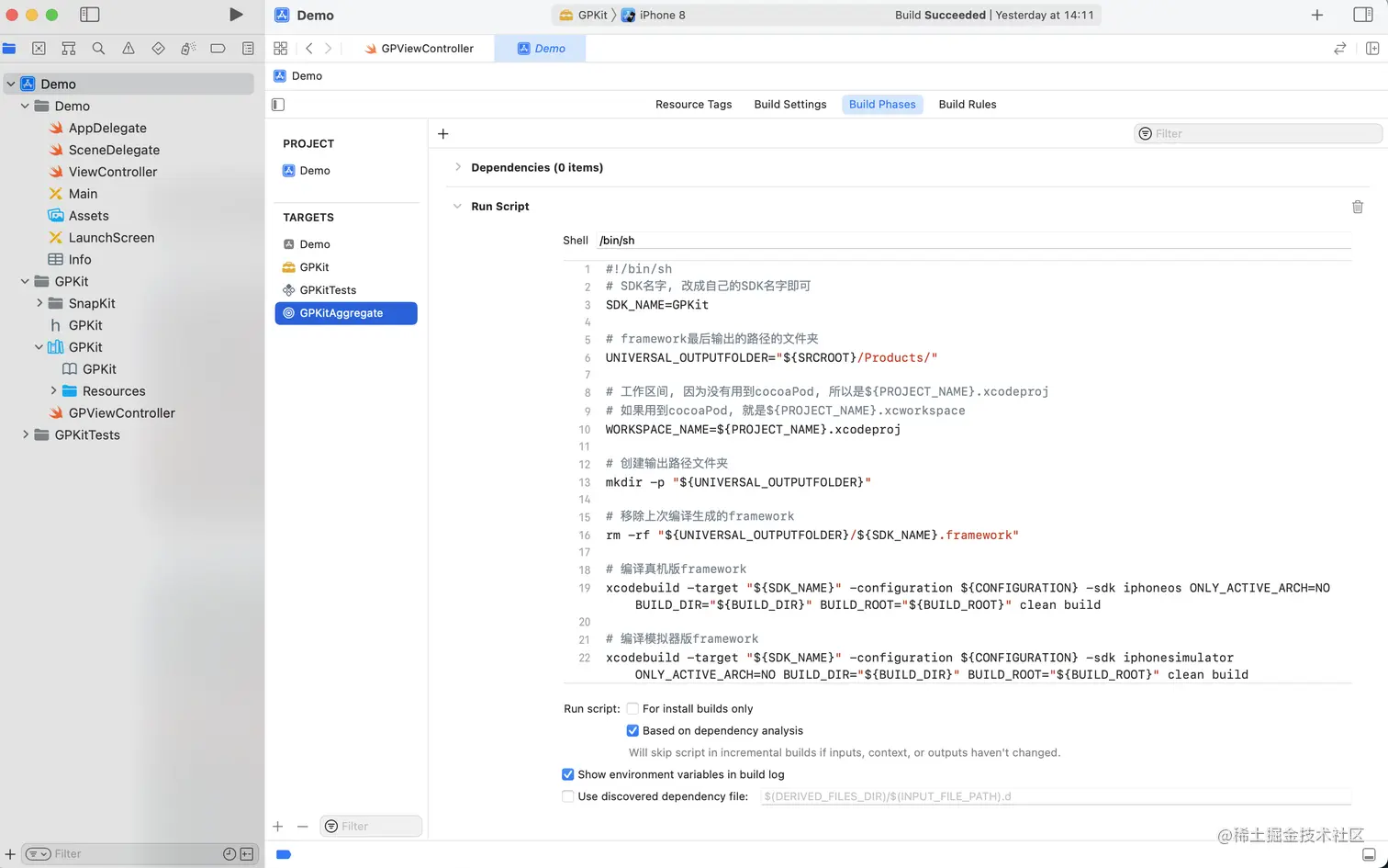Select the GPKitAggregate target

pos(346,313)
